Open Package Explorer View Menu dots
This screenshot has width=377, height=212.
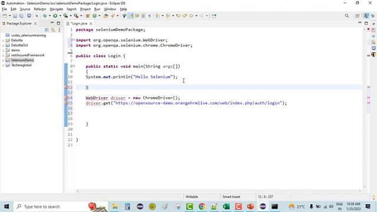59,30
